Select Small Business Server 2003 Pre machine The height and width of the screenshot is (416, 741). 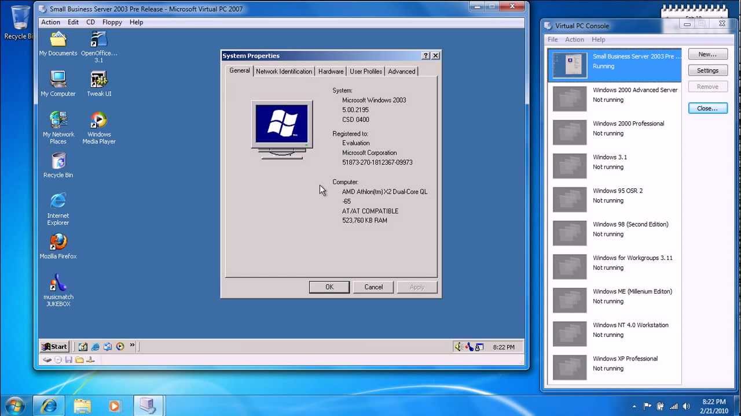click(614, 65)
